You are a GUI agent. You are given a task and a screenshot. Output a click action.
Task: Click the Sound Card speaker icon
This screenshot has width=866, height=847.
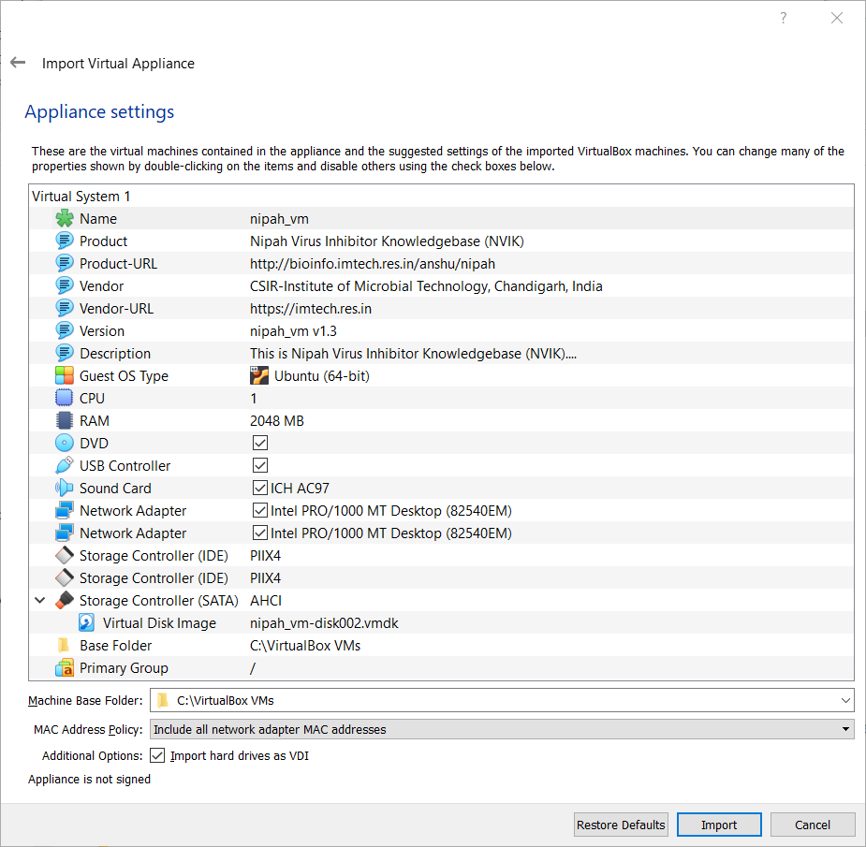pyautogui.click(x=65, y=489)
